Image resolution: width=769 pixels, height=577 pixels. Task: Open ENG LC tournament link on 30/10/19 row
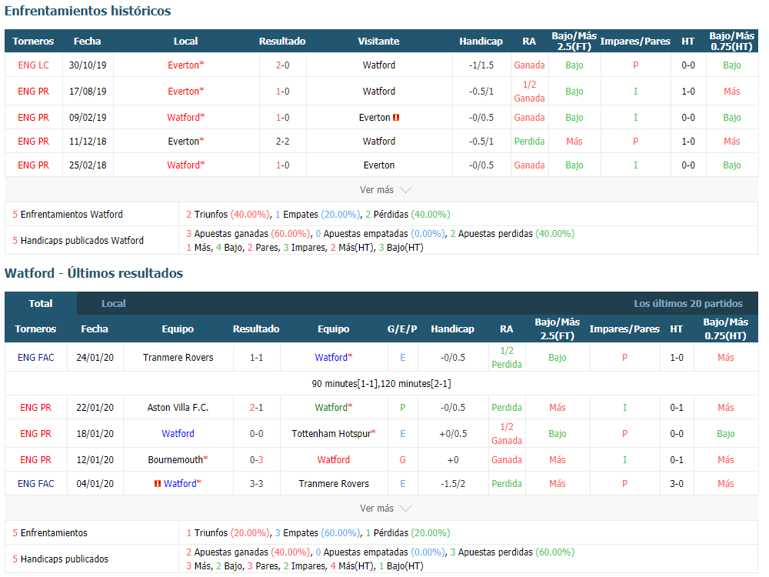click(x=33, y=65)
